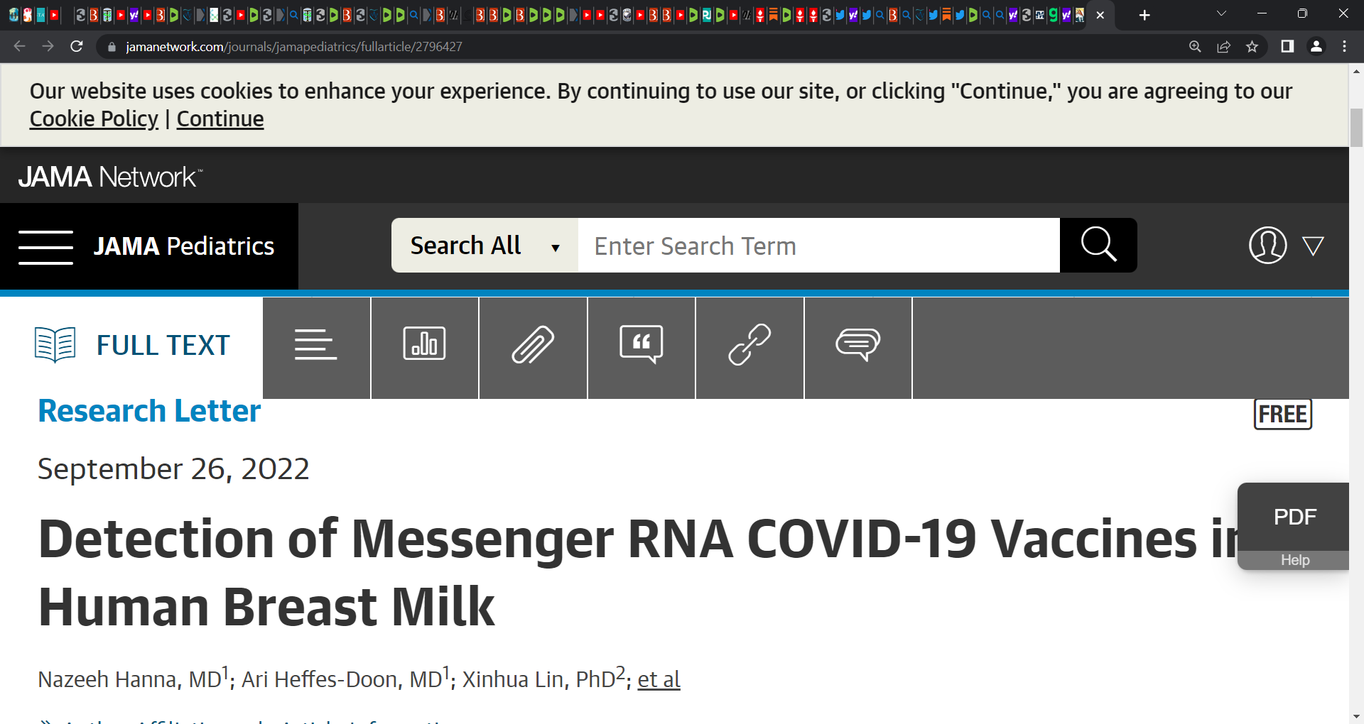The width and height of the screenshot is (1364, 724).
Task: Open the user account profile icon
Action: [x=1267, y=246]
